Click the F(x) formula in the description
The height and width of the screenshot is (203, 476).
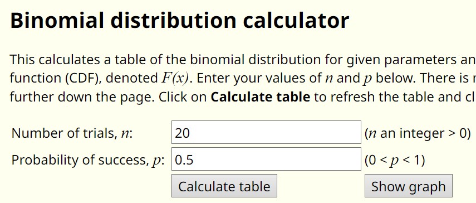175,79
